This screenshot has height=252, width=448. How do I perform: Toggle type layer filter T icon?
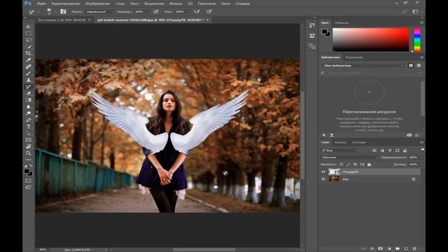pos(390,150)
